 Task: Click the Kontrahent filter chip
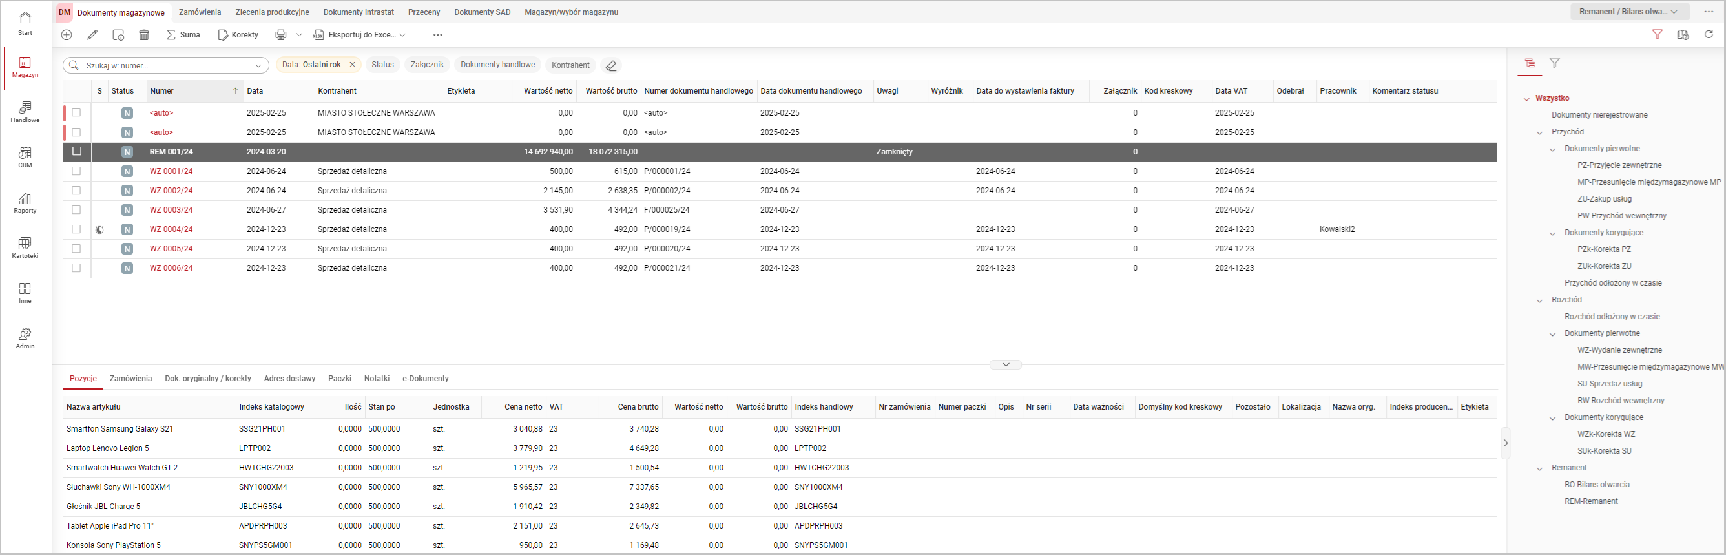click(x=570, y=65)
